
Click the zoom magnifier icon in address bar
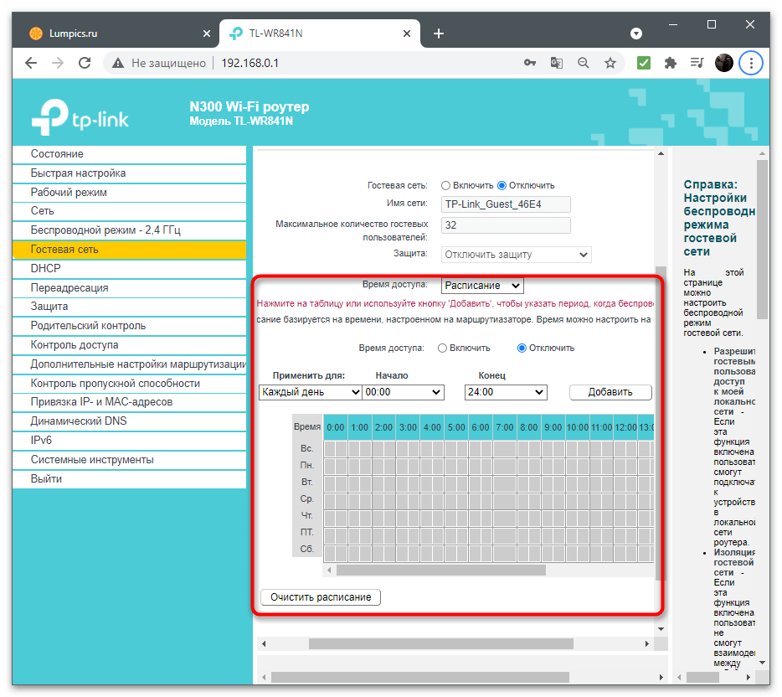583,63
